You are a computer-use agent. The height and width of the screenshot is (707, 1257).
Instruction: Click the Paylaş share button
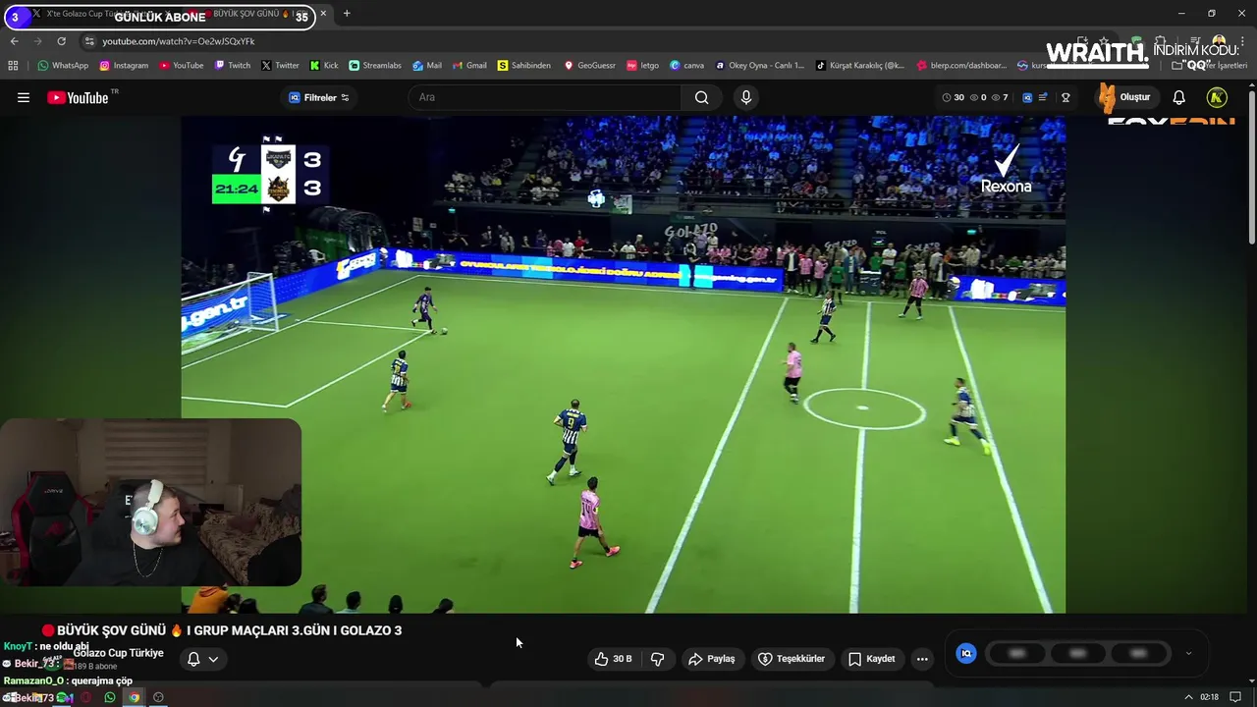point(711,659)
